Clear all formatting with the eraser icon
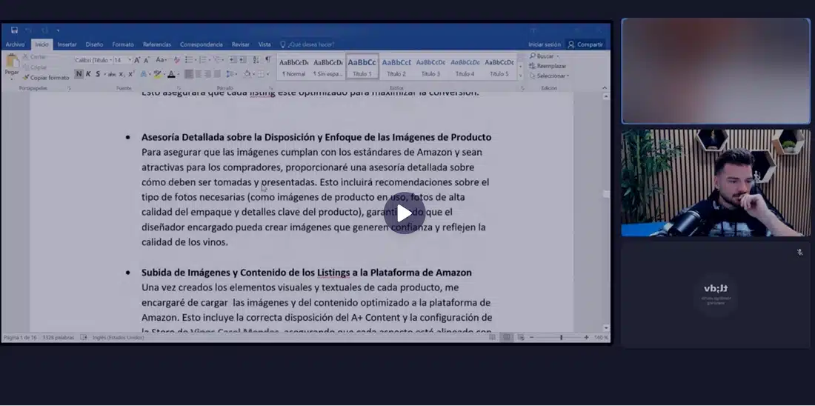This screenshot has width=815, height=406. [x=177, y=60]
